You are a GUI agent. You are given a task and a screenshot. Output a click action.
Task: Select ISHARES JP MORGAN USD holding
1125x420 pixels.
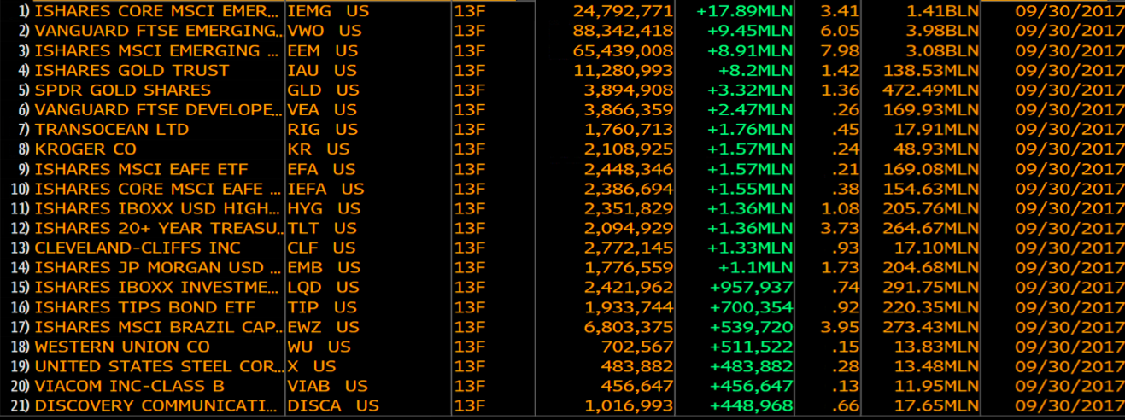tap(159, 267)
